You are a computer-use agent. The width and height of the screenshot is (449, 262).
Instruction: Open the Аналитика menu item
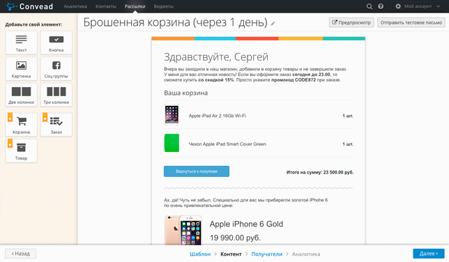point(75,6)
